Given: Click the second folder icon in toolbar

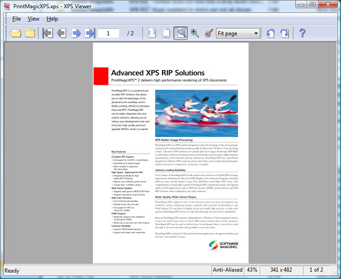Looking at the screenshot, I should pos(30,33).
